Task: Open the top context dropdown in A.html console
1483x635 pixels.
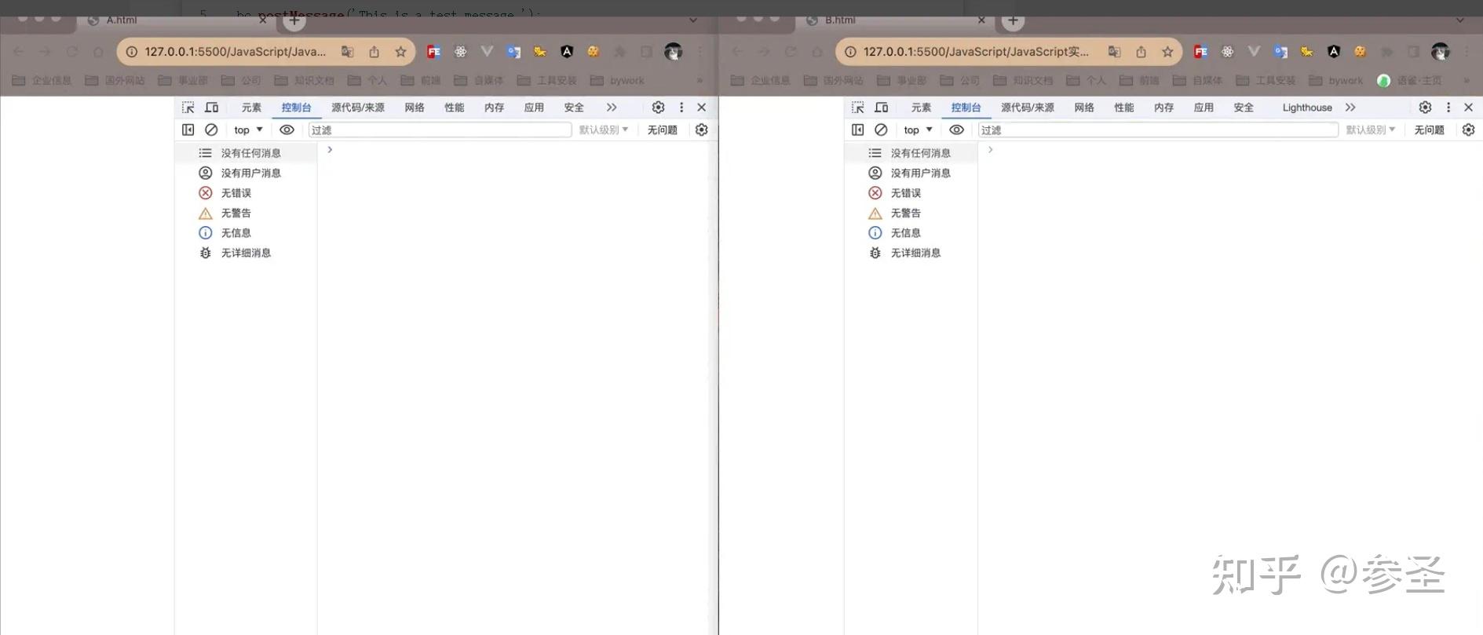Action: coord(248,130)
